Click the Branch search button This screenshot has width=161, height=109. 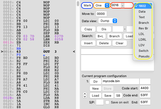(x=115, y=36)
